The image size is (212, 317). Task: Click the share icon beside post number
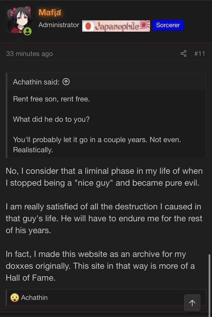pyautogui.click(x=183, y=54)
